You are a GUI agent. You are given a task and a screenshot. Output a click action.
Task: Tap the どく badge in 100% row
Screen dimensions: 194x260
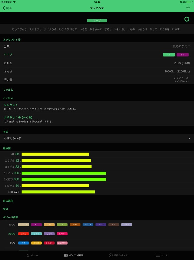click(x=36, y=225)
